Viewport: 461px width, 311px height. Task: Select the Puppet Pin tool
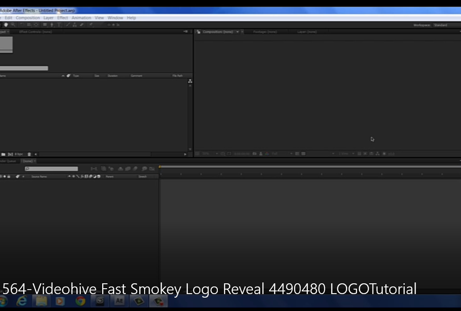[91, 25]
